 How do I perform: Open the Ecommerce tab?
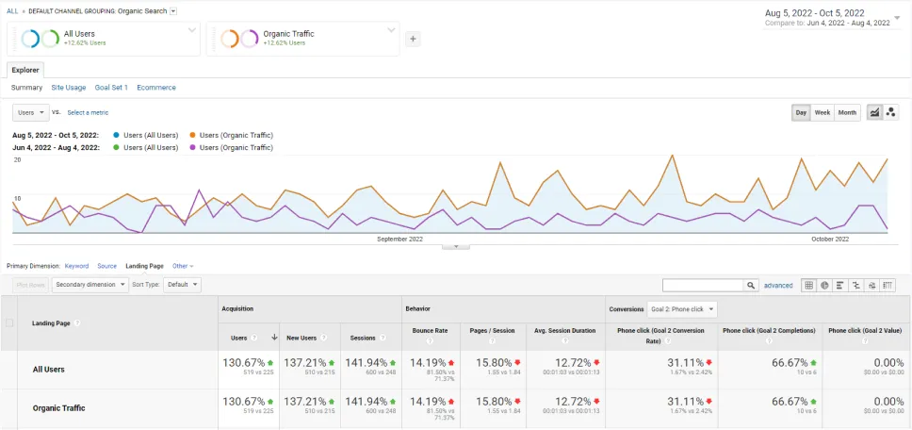pos(156,88)
